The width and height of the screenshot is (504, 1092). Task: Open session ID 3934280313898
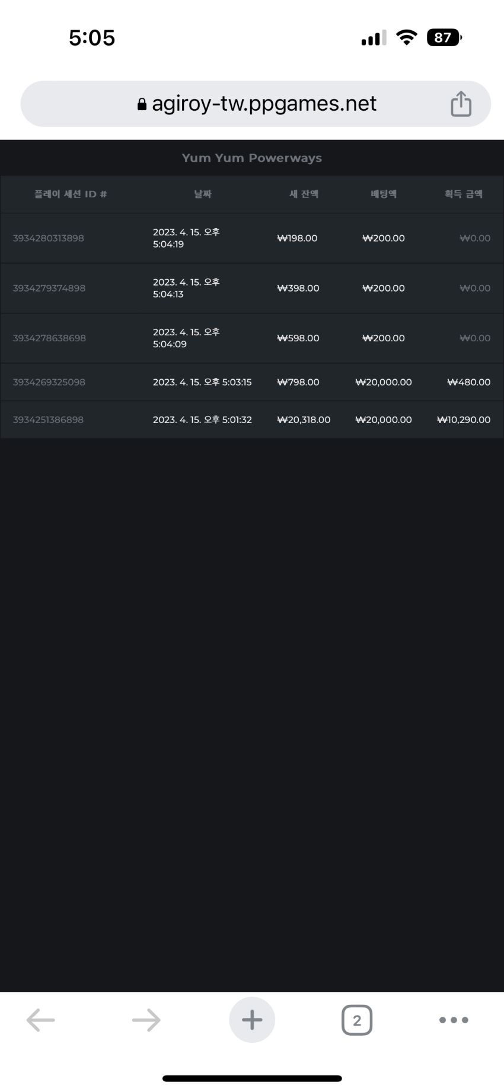[x=49, y=238]
